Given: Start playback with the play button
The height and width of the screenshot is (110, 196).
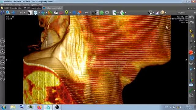Looking at the screenshot, I should click(21, 13).
